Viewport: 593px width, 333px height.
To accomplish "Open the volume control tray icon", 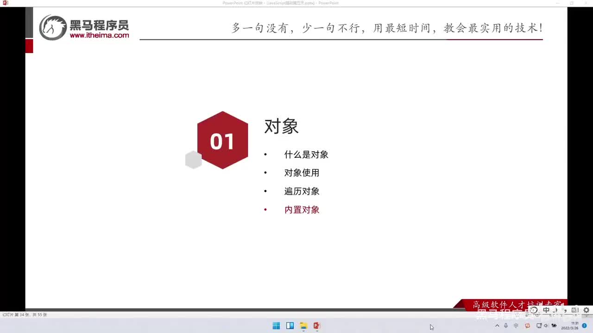I will pos(546,326).
